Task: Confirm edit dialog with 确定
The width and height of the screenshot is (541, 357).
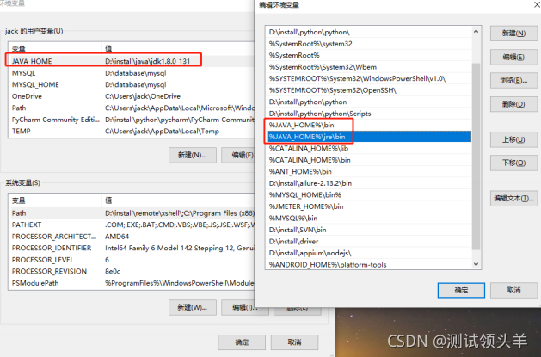Action: point(461,290)
